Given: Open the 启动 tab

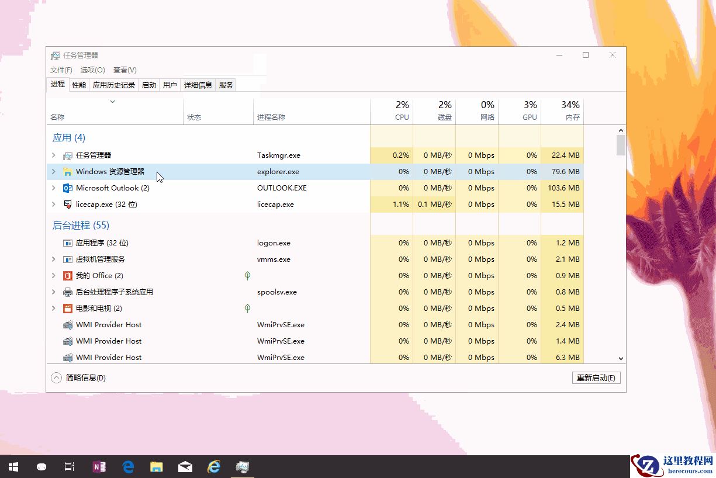Looking at the screenshot, I should tap(149, 84).
